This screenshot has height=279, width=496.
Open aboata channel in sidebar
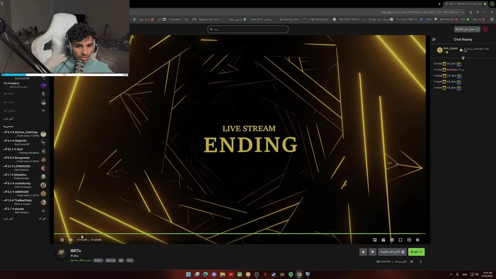click(x=25, y=210)
